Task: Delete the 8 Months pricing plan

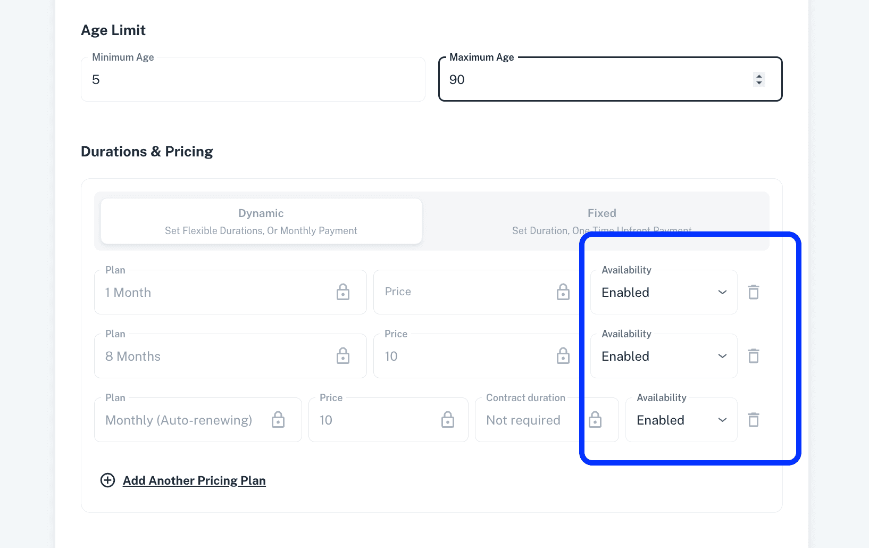Action: click(x=754, y=356)
